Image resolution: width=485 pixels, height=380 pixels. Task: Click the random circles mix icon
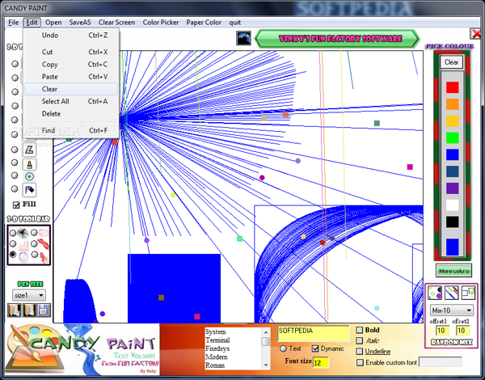pyautogui.click(x=435, y=293)
